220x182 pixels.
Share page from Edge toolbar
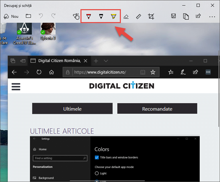click(196, 72)
